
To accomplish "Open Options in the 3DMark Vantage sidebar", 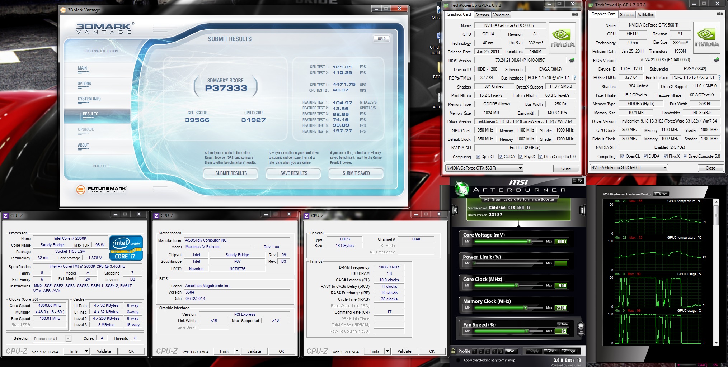I will 84,84.
